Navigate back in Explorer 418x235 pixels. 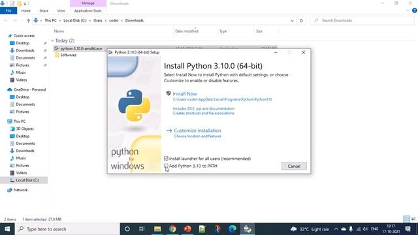tap(6, 20)
